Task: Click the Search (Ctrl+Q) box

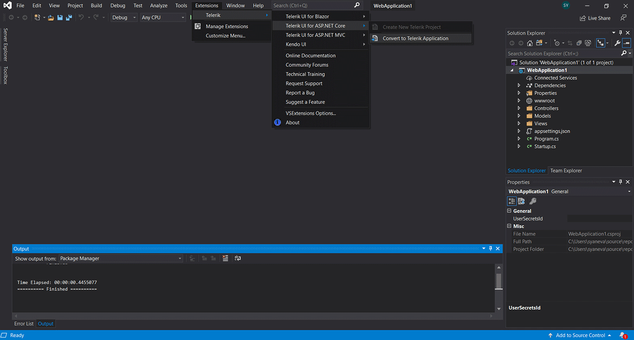Action: pyautogui.click(x=317, y=6)
